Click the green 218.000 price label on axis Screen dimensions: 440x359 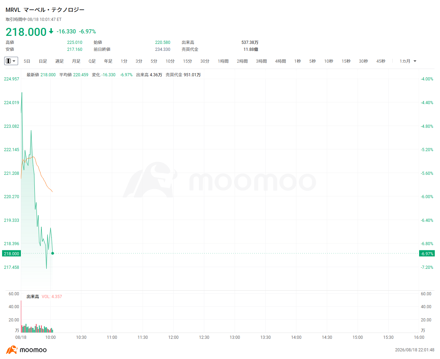coord(11,253)
